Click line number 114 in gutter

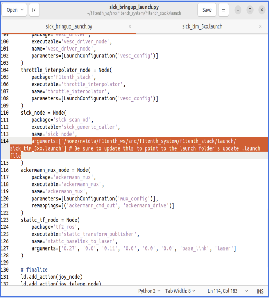[5, 141]
